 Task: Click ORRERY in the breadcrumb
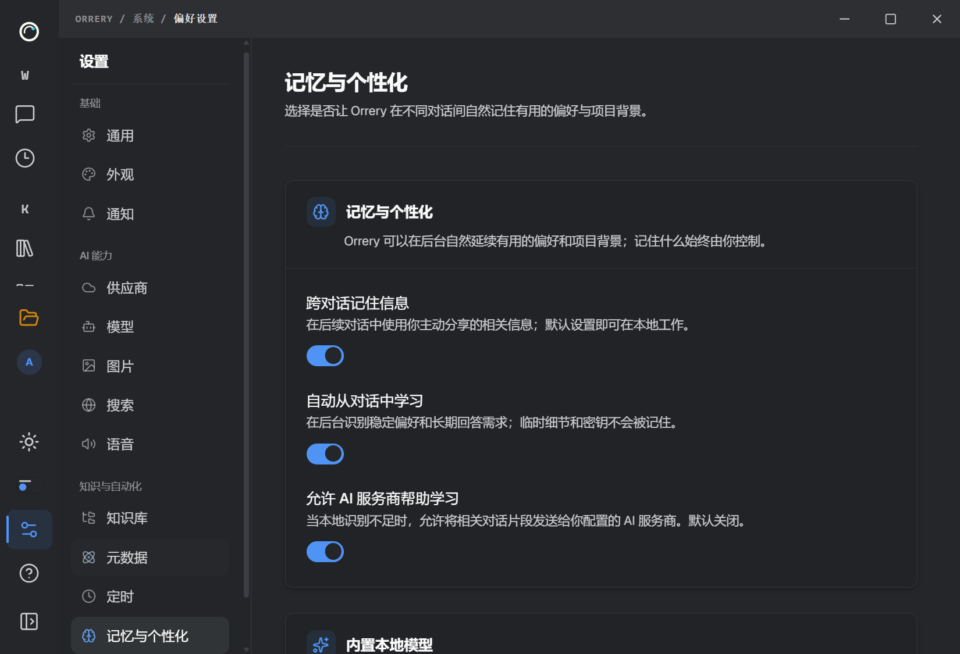(94, 19)
